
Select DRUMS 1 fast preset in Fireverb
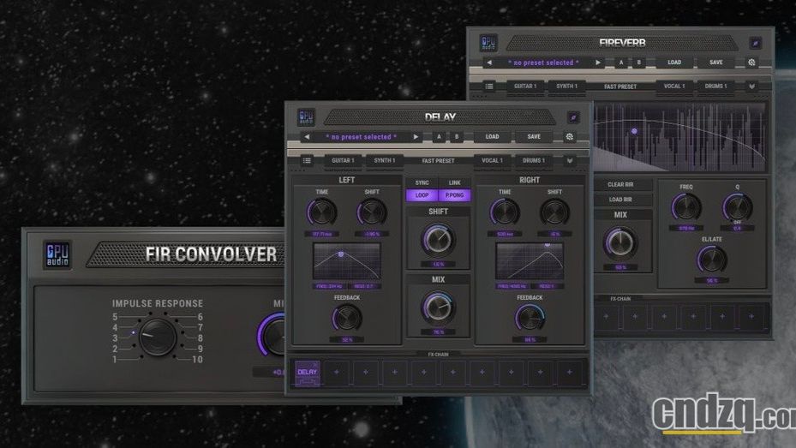[715, 87]
